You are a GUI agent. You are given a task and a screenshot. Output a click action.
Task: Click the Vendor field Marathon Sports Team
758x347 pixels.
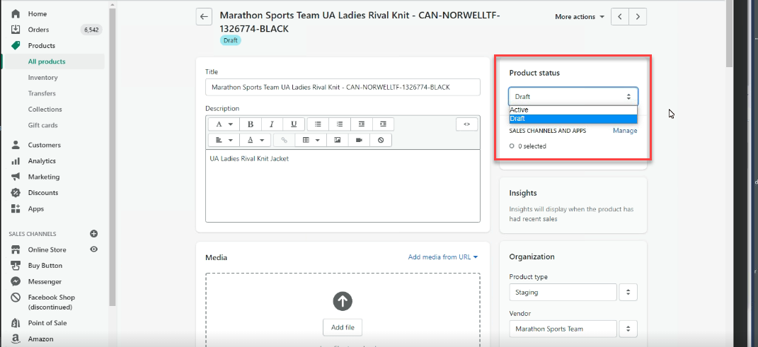coord(563,329)
